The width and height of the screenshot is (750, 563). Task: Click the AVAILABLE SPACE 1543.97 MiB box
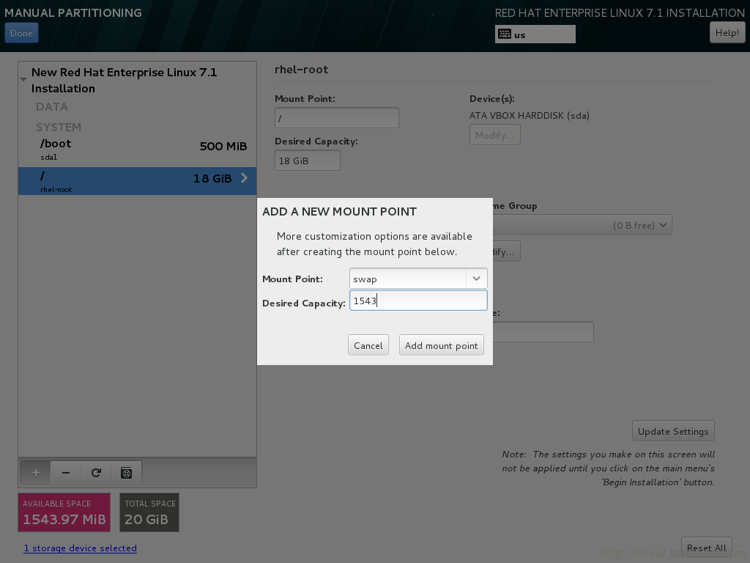[64, 512]
